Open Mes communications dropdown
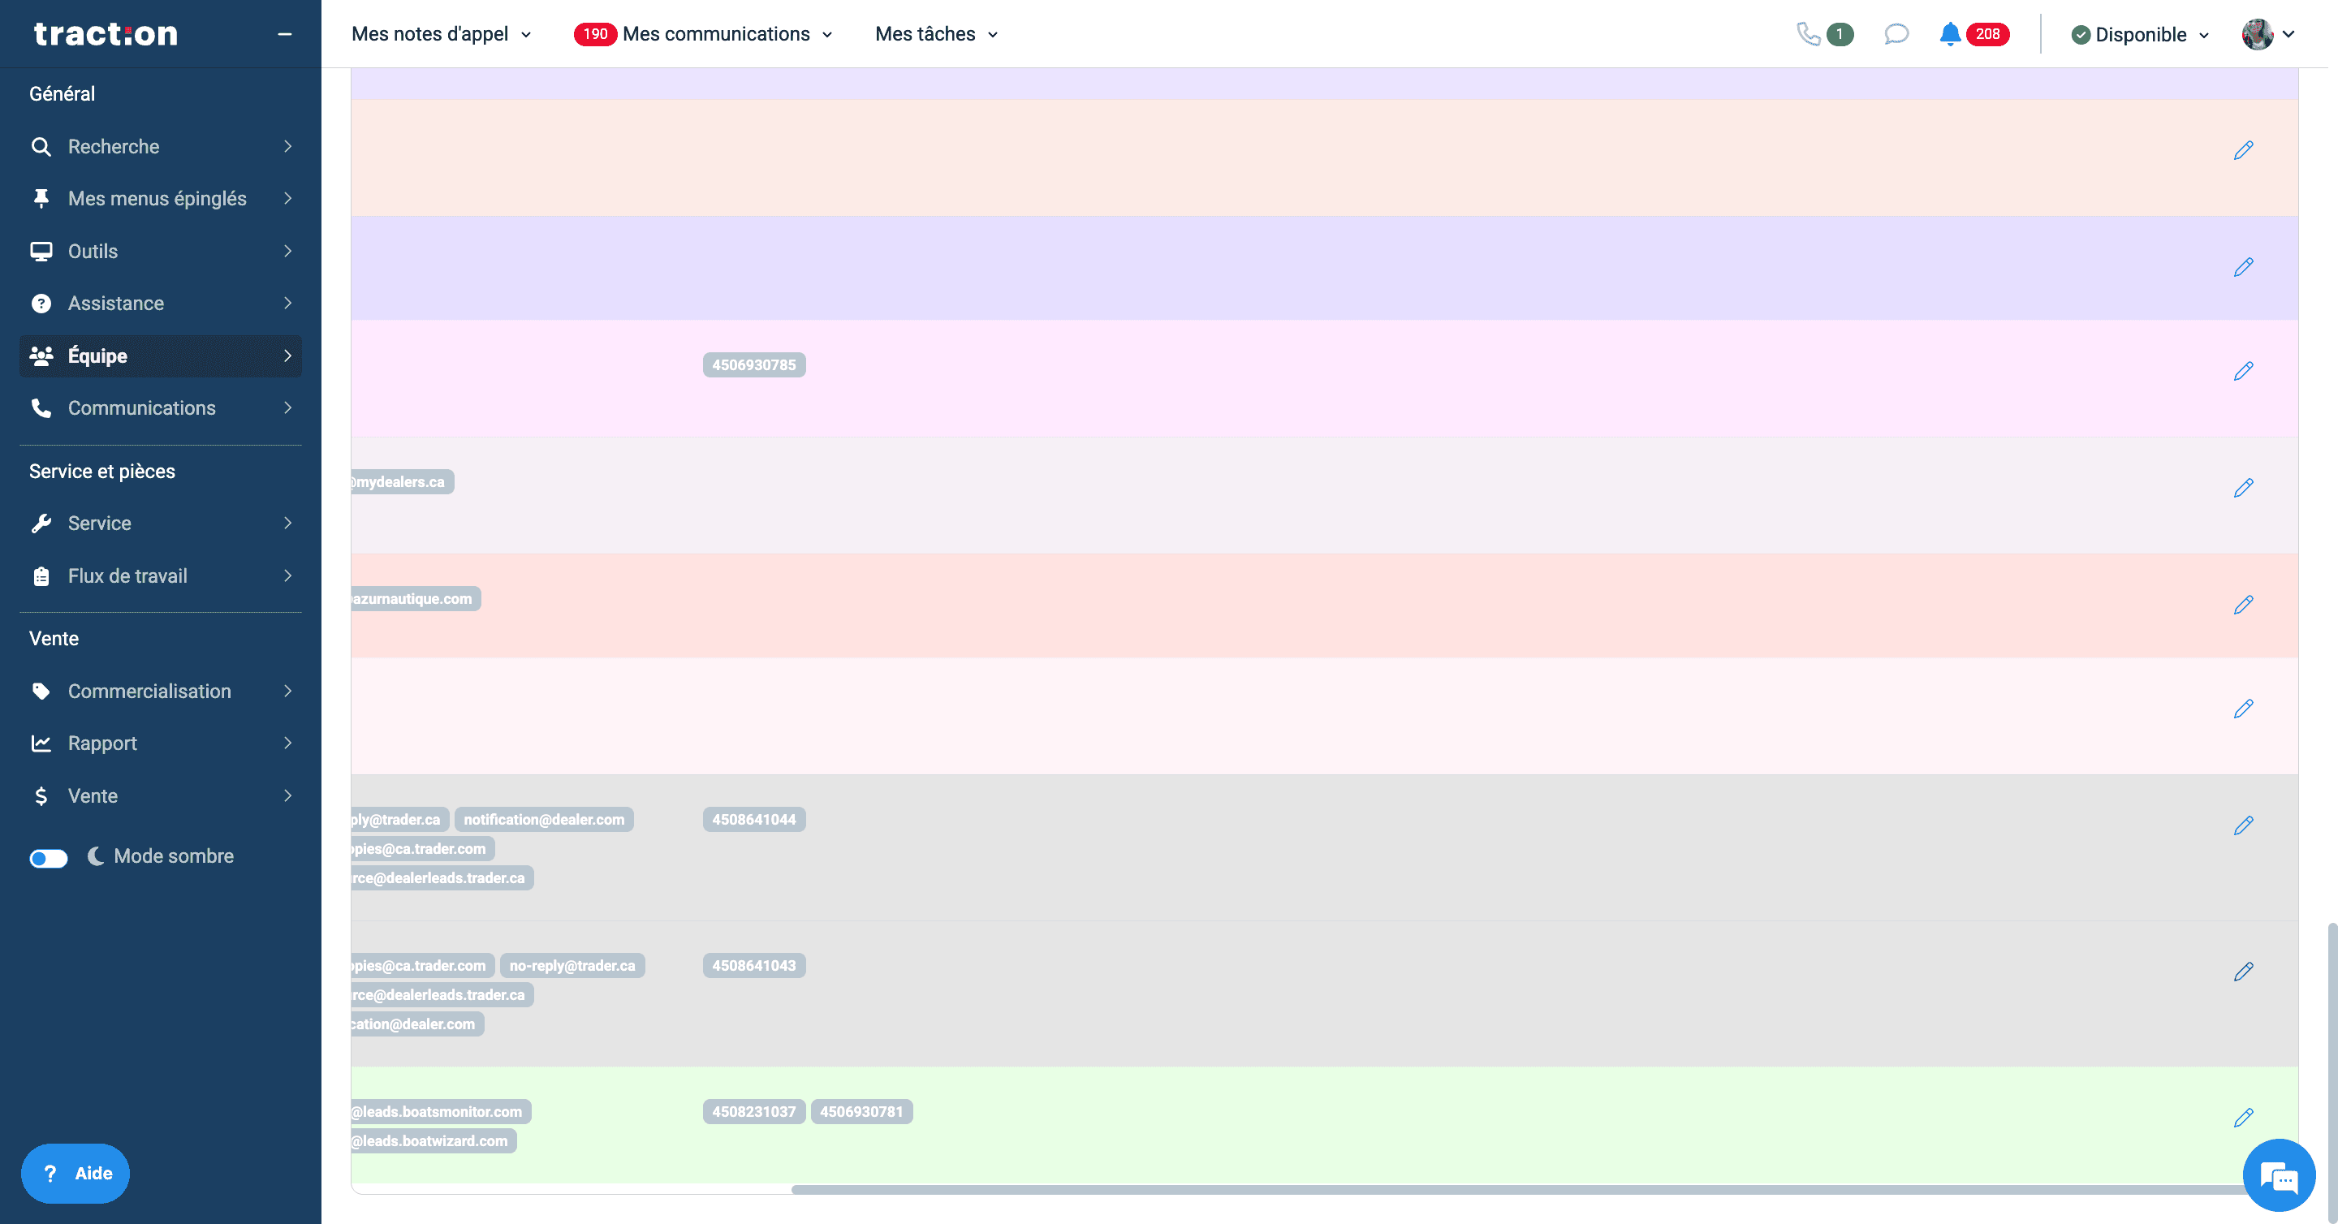 coord(728,34)
